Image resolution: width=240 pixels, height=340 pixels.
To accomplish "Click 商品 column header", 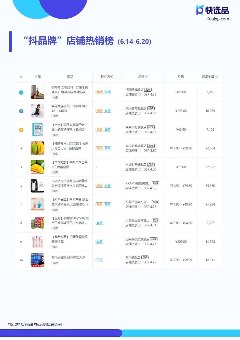I will click(x=70, y=77).
